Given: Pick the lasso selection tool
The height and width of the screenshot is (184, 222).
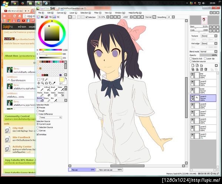Looking at the screenshot, I should click(42, 79).
